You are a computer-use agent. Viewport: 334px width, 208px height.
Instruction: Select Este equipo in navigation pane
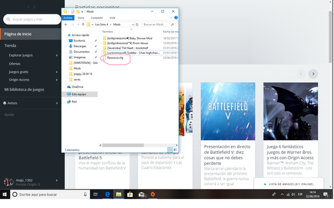point(80,94)
